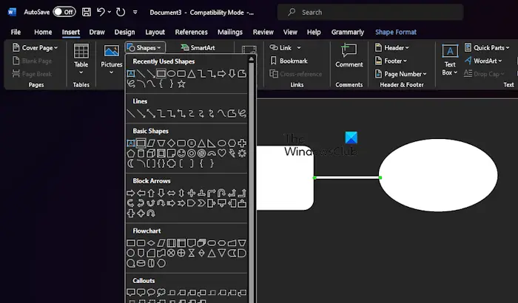Open the Quick Parts dropdown

(487, 48)
